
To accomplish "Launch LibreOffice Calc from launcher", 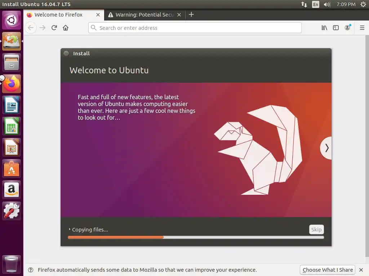I will pos(11,126).
